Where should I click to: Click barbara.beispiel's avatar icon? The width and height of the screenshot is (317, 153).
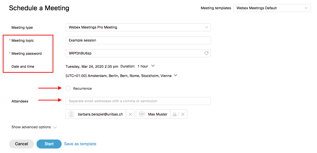[71, 114]
